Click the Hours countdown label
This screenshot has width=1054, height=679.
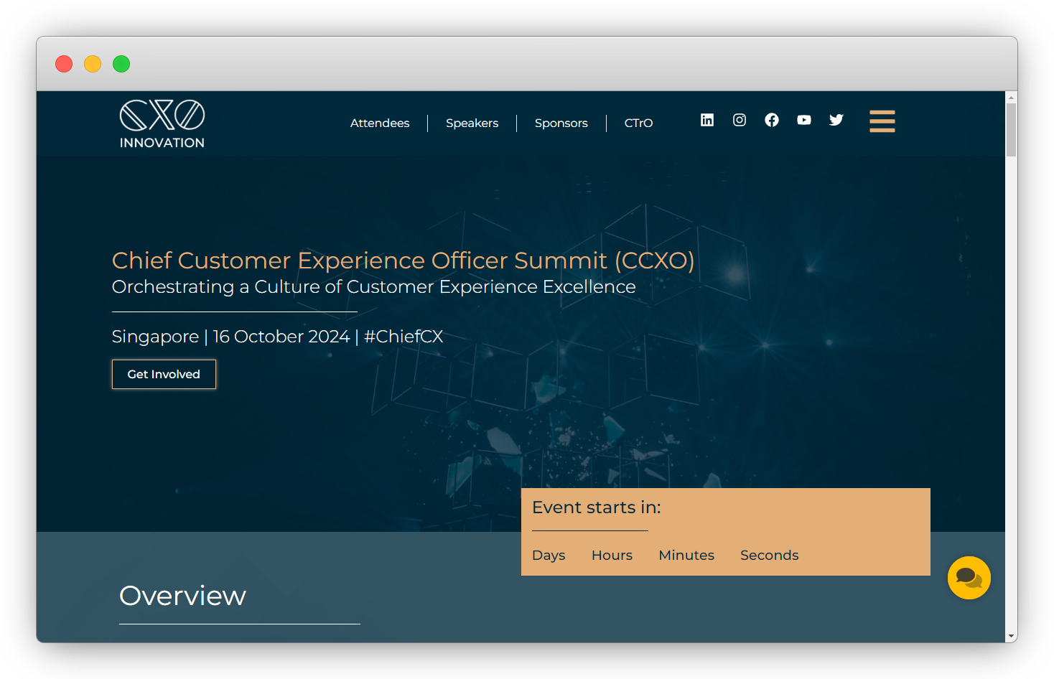(x=612, y=556)
